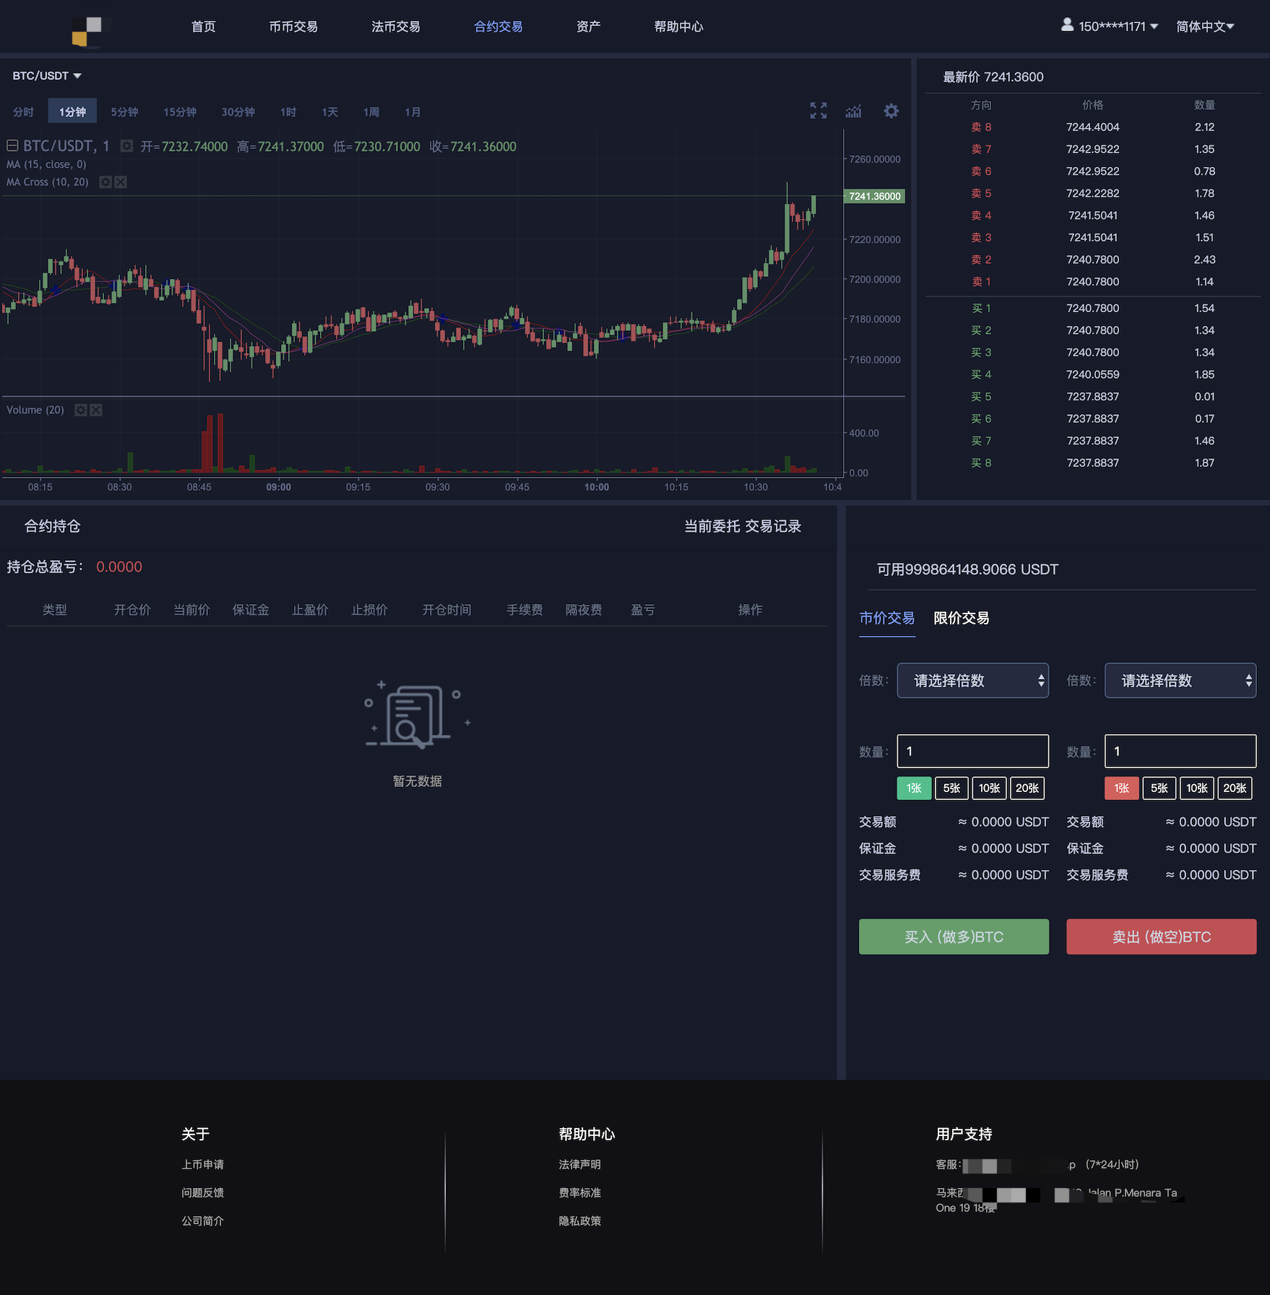Open the BTC/USDT, 1 series settings gear

click(x=126, y=146)
